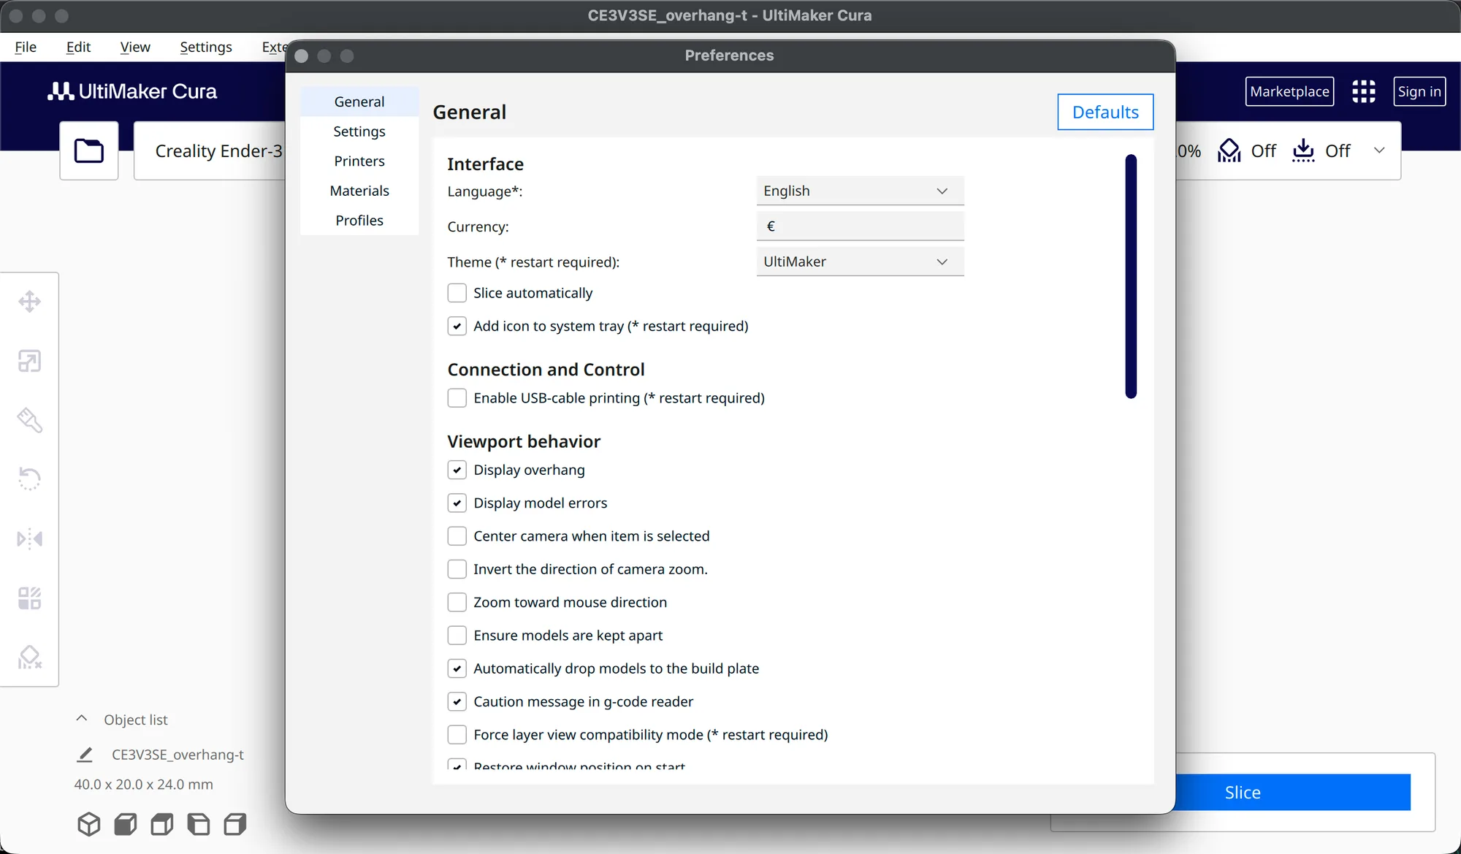This screenshot has height=854, width=1461.
Task: Select the Move tool in left toolbar
Action: [x=29, y=301]
